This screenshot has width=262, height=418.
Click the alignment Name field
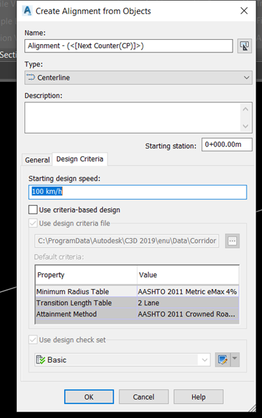pyautogui.click(x=129, y=46)
